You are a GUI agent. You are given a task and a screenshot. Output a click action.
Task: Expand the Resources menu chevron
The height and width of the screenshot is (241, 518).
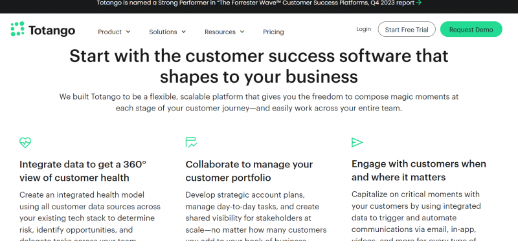point(242,32)
